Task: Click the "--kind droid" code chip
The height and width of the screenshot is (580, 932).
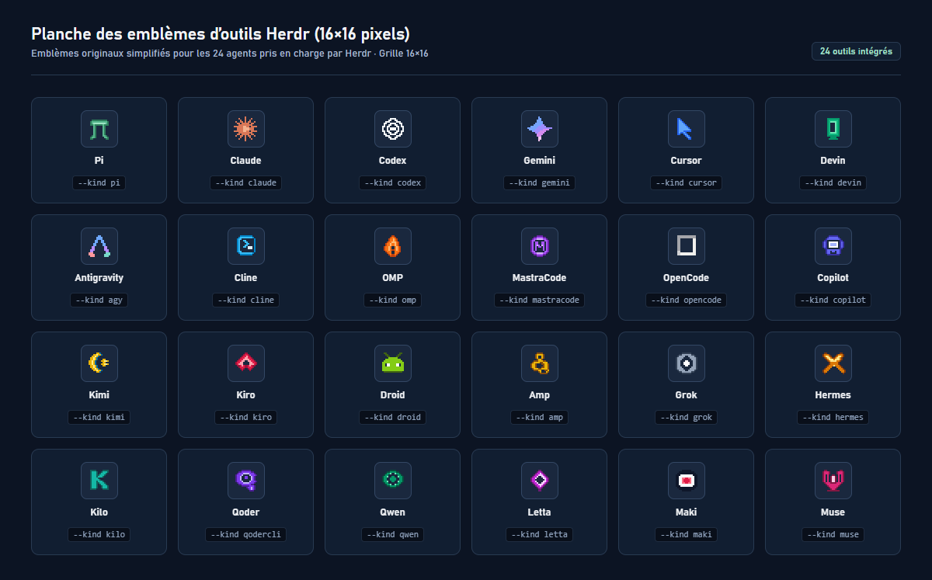Action: pyautogui.click(x=392, y=418)
